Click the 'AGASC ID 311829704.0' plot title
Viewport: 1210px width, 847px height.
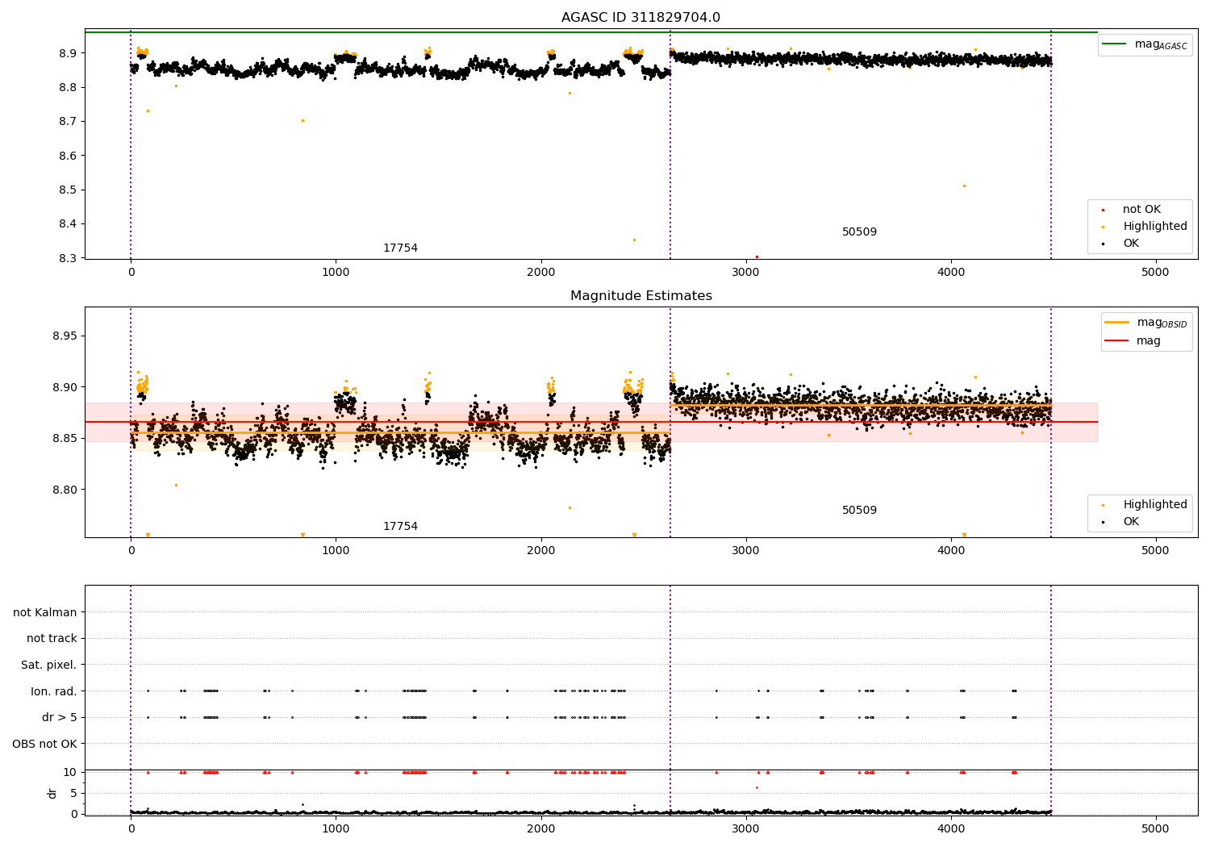point(640,18)
